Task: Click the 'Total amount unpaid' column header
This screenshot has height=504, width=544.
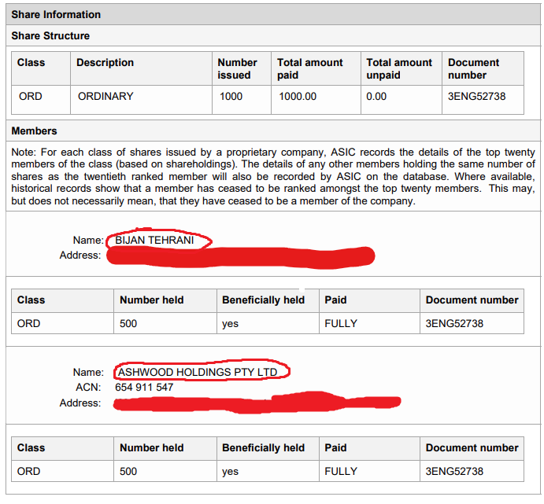Action: (399, 68)
